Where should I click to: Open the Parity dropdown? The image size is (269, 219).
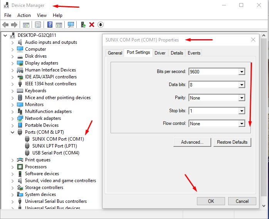[242, 98]
